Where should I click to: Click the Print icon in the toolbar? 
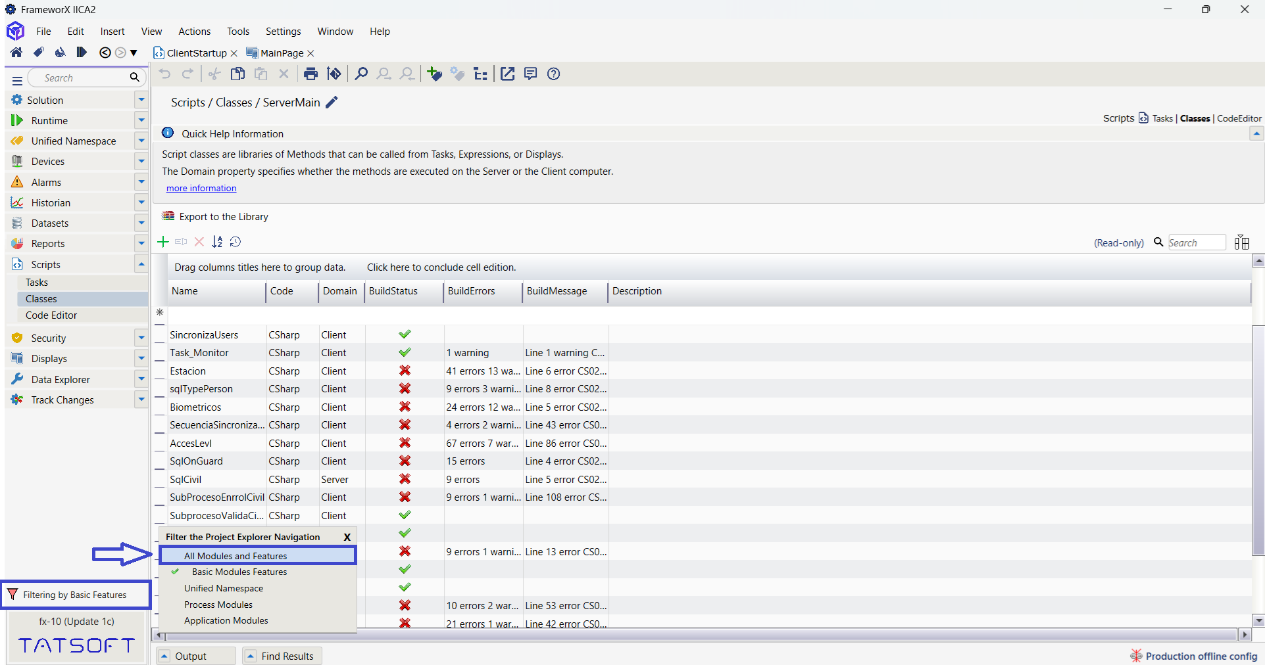(311, 74)
